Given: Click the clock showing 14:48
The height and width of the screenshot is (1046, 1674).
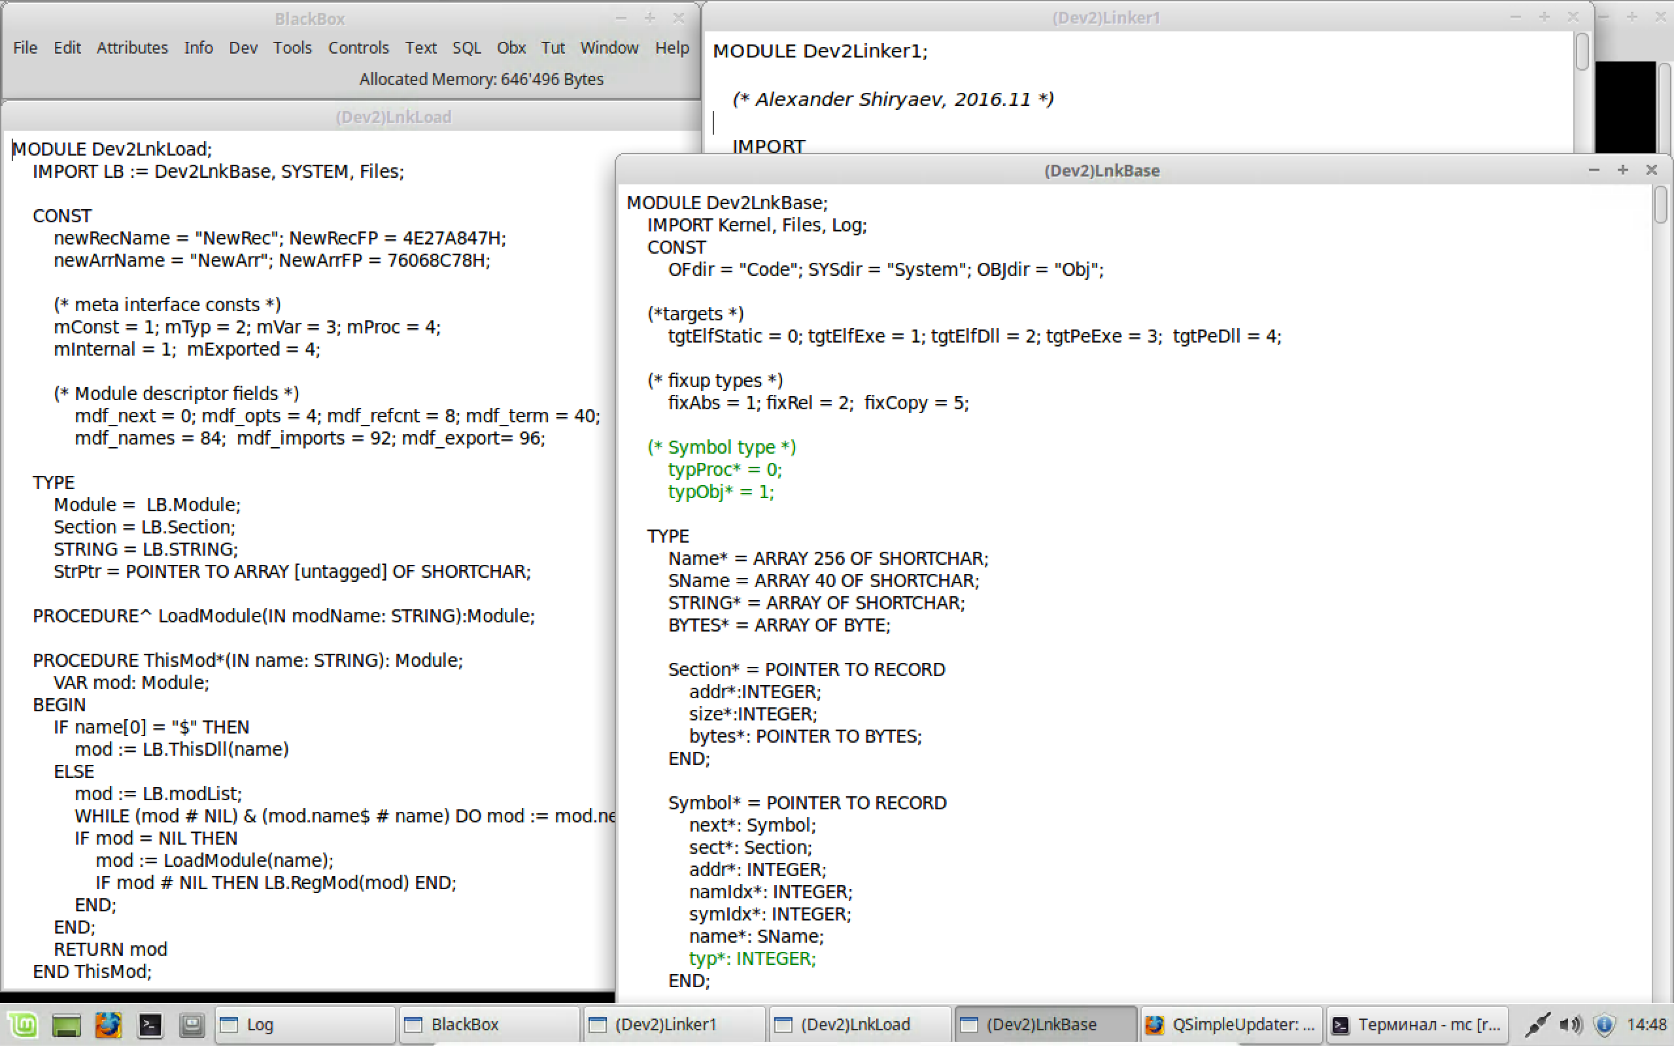Looking at the screenshot, I should click(x=1647, y=1024).
